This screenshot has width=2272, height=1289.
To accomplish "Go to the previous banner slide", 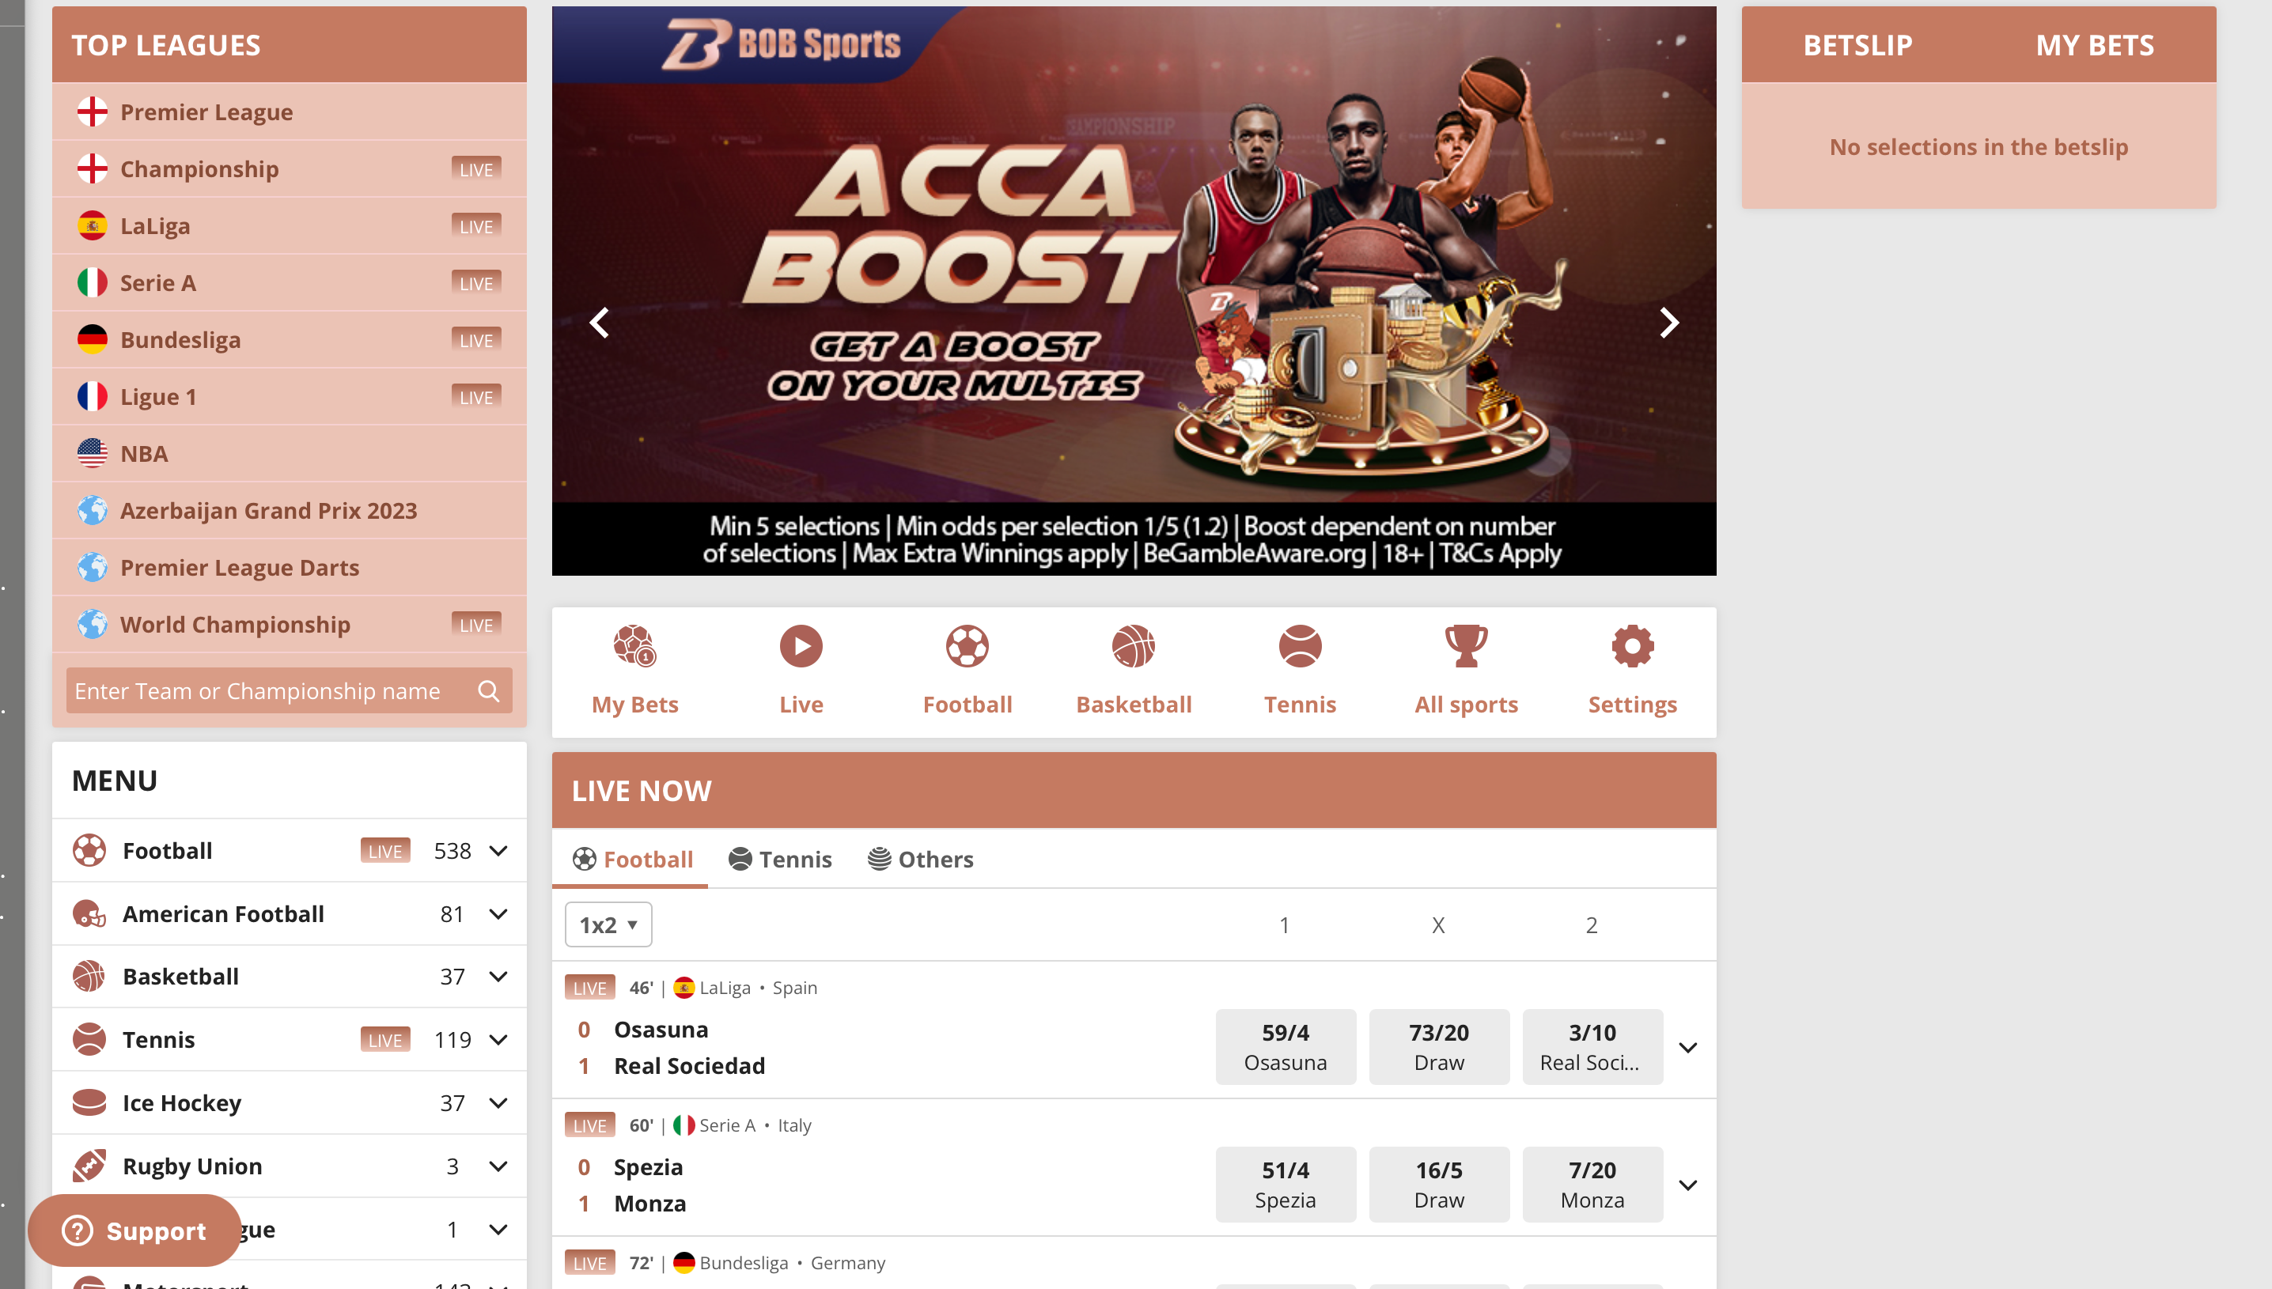I will click(600, 323).
